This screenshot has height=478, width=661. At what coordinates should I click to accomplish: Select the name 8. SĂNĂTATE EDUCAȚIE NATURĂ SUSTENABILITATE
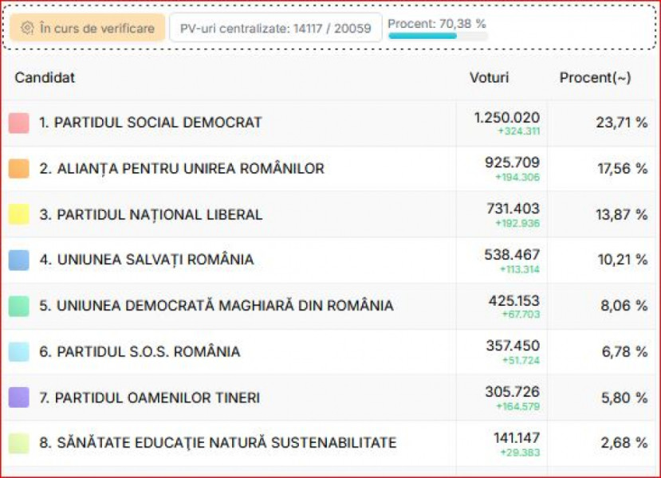[218, 443]
